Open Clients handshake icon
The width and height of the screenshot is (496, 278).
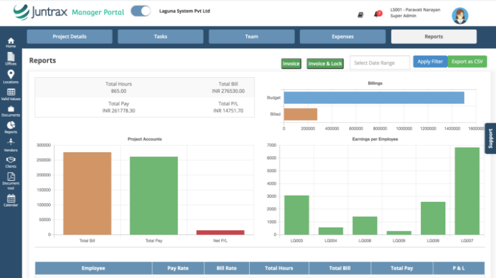11,161
